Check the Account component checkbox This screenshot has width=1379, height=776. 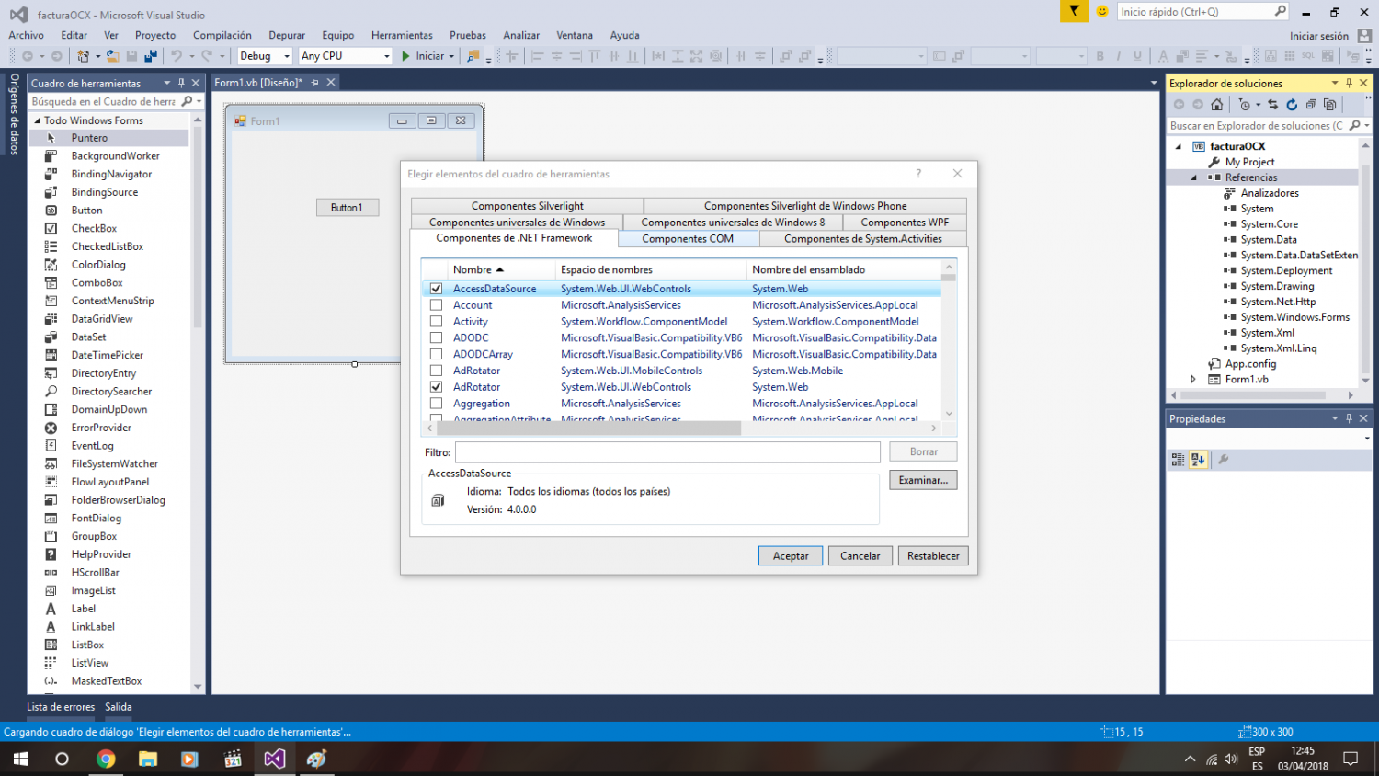coord(437,305)
